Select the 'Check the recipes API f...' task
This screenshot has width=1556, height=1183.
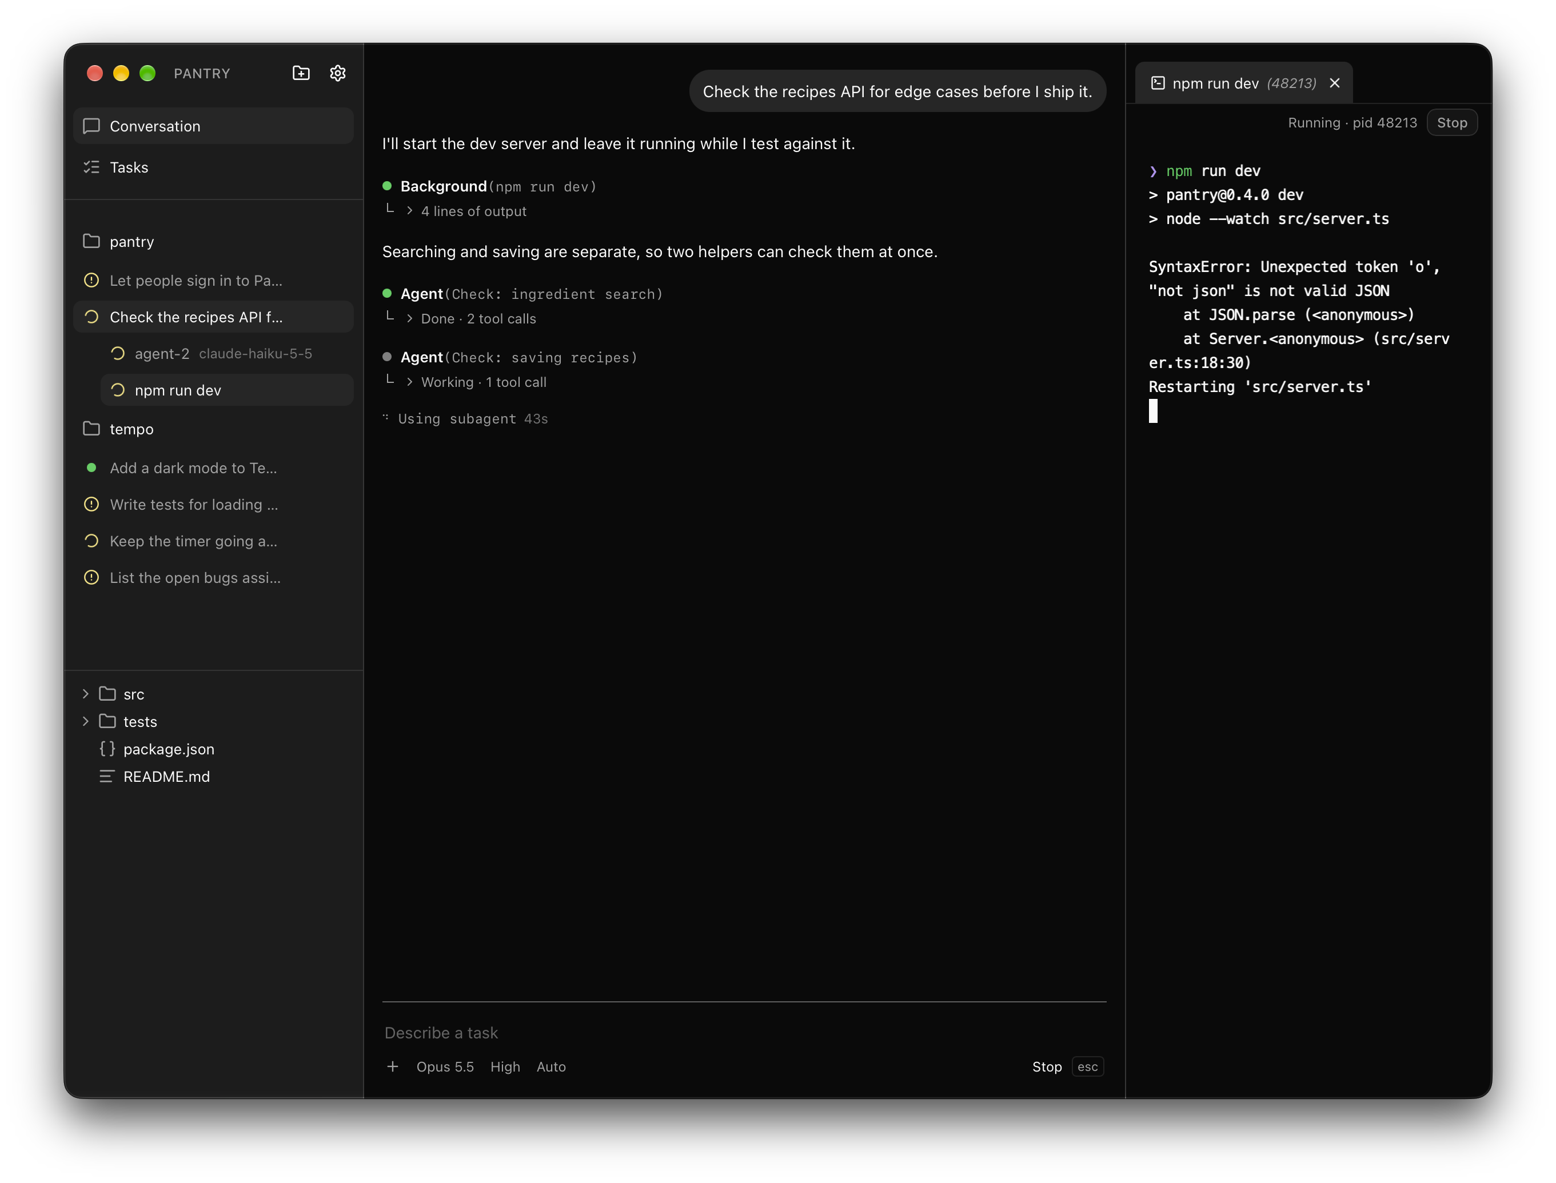tap(213, 317)
